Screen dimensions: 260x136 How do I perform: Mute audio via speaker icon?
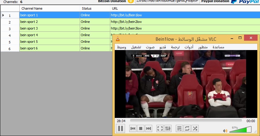[x=225, y=131]
